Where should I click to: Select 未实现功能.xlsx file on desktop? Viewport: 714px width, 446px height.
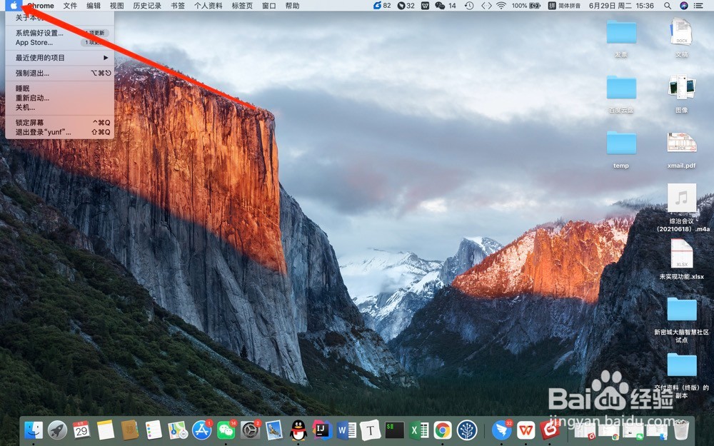[682, 259]
